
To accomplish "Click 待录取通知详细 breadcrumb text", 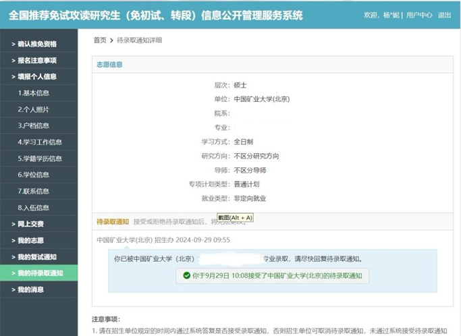I will [x=139, y=40].
